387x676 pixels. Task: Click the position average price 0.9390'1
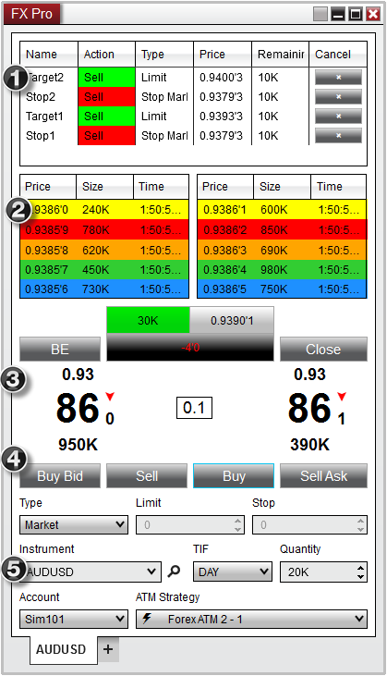pos(232,320)
